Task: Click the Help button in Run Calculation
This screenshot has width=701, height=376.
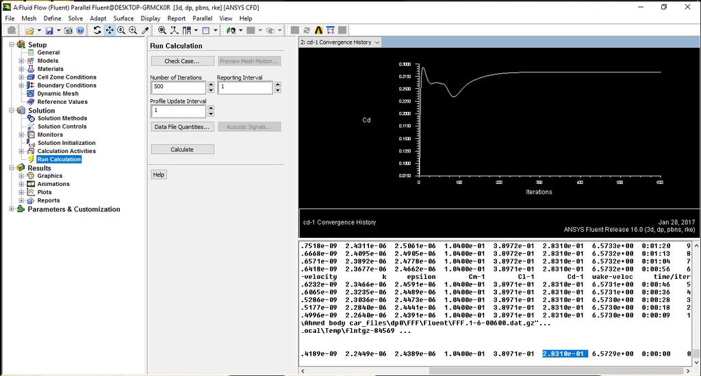Action: point(159,174)
